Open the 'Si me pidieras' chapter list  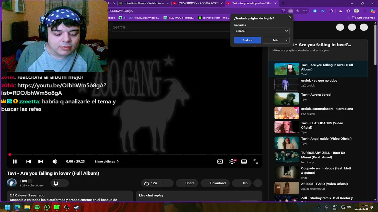[107, 161]
